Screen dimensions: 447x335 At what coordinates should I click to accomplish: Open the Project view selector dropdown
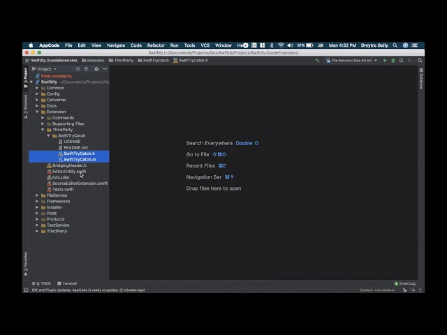click(x=44, y=69)
